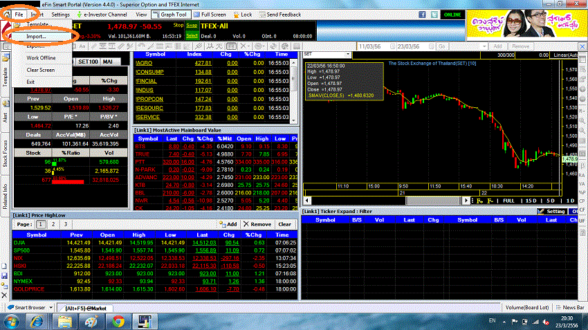Open Google Chrome from the taskbar
The height and width of the screenshot is (330, 588).
118,322
